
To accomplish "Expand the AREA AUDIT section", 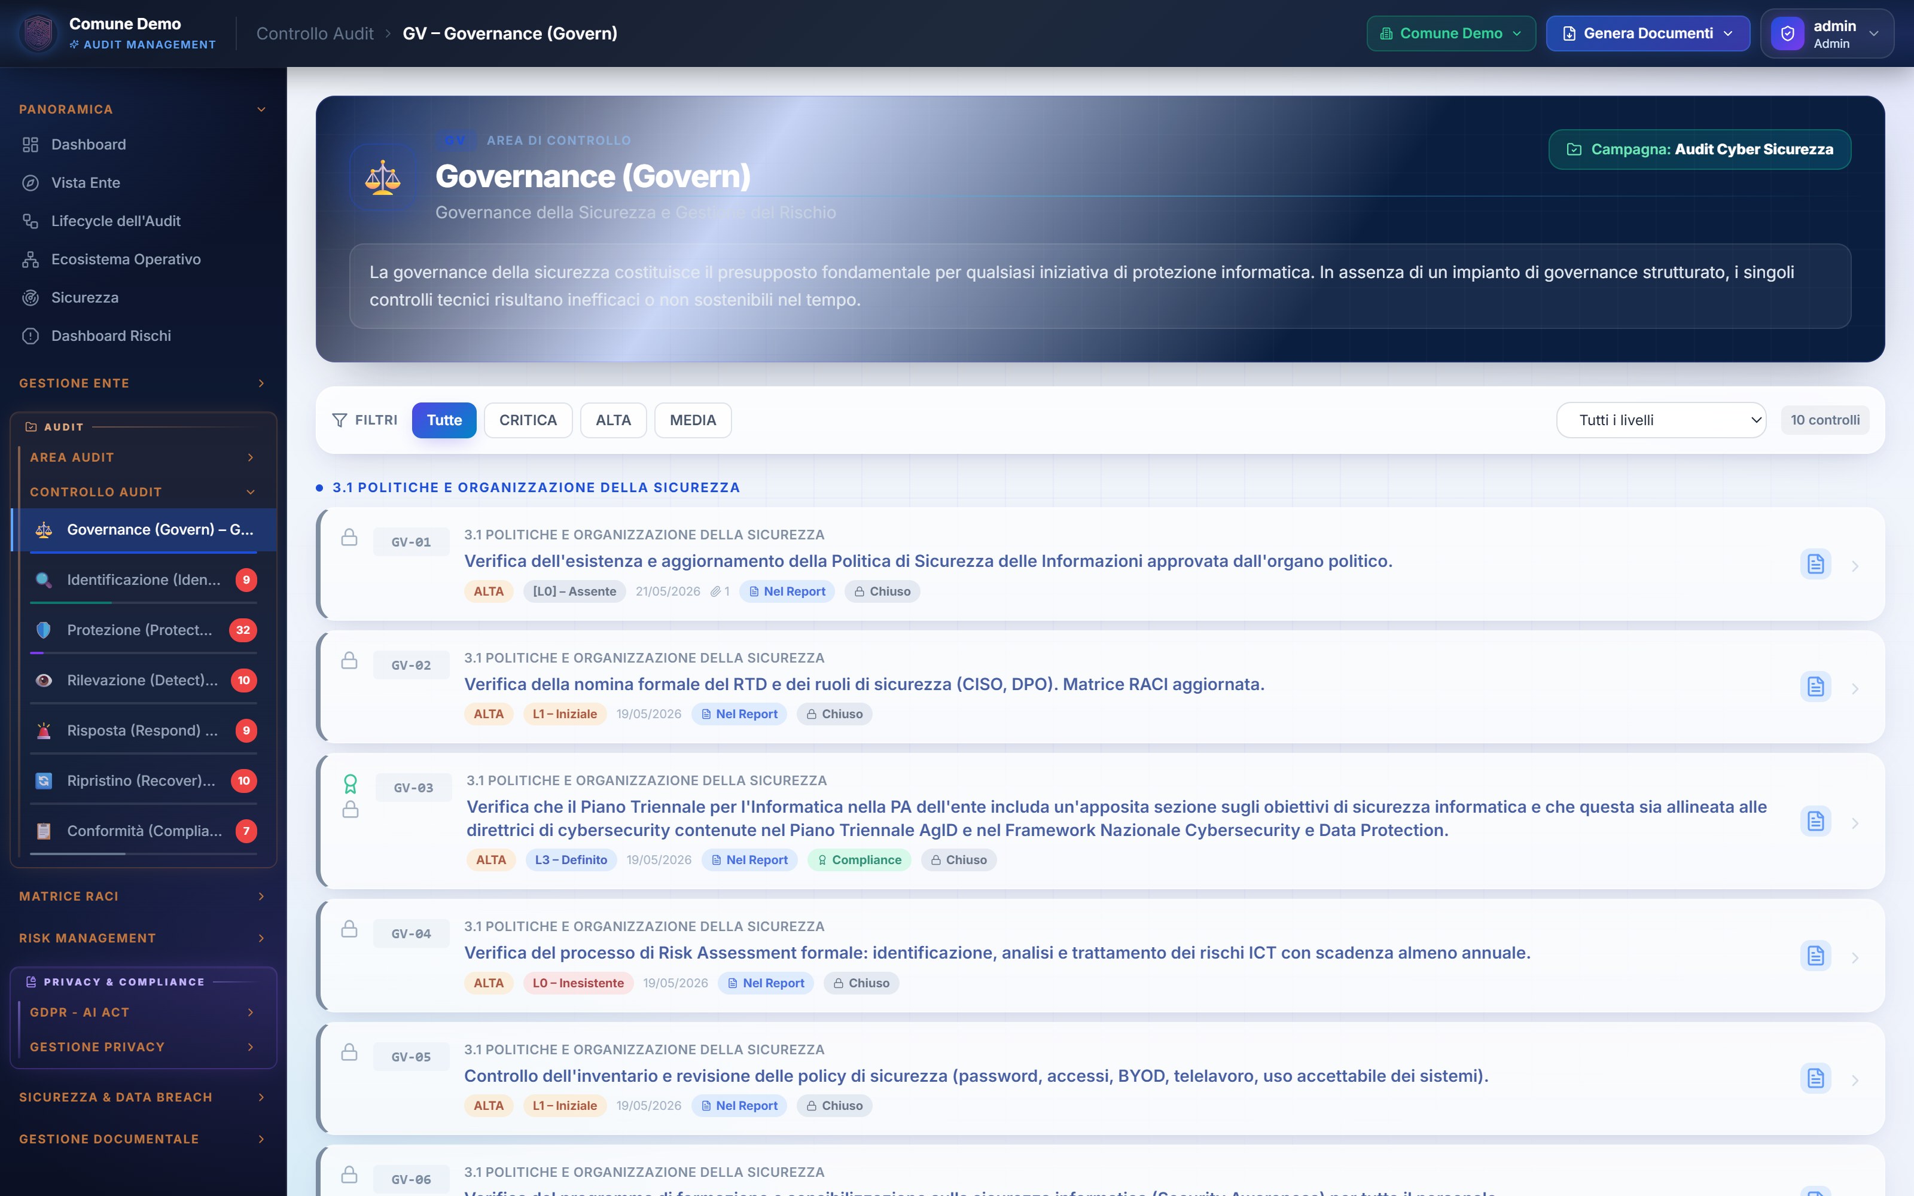I will click(143, 457).
